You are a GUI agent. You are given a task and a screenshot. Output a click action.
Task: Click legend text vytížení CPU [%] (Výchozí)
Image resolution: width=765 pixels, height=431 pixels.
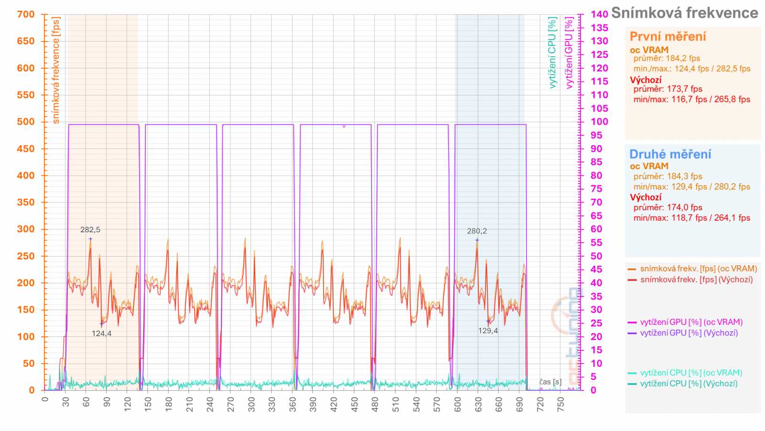(689, 383)
